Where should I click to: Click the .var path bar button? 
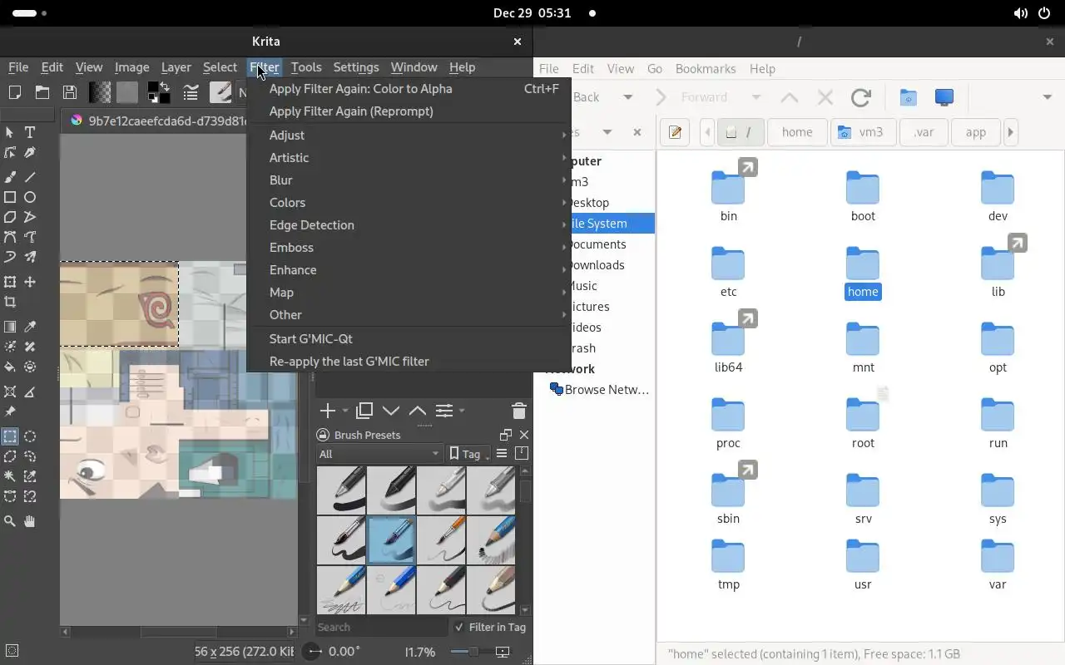click(924, 132)
